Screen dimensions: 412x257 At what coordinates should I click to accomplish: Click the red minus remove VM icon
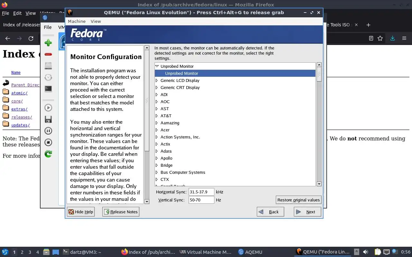point(48,54)
